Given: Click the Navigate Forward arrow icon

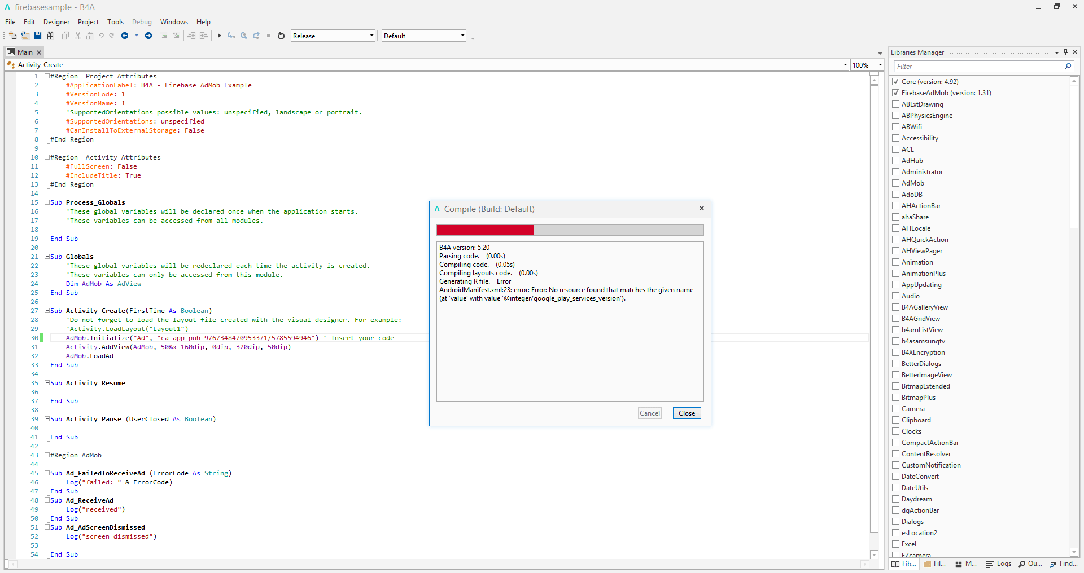Looking at the screenshot, I should click(148, 36).
